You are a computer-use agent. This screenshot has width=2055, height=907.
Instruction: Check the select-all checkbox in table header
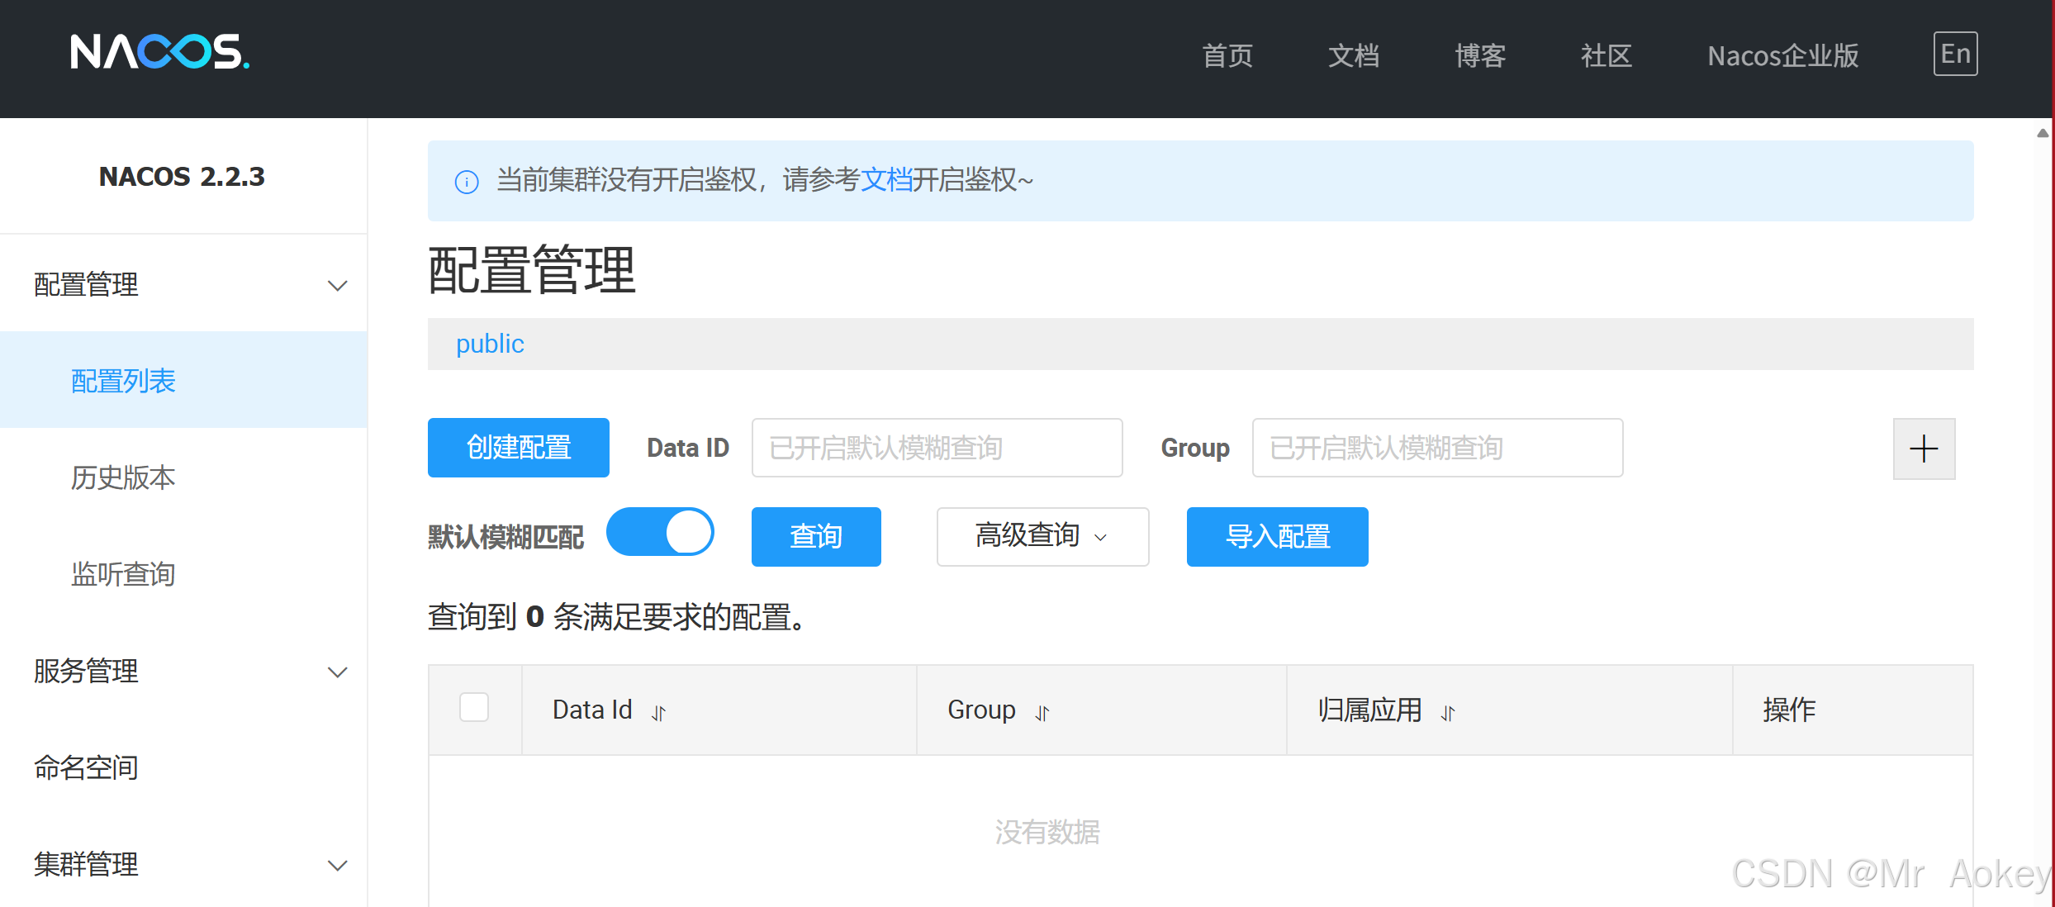(x=474, y=707)
